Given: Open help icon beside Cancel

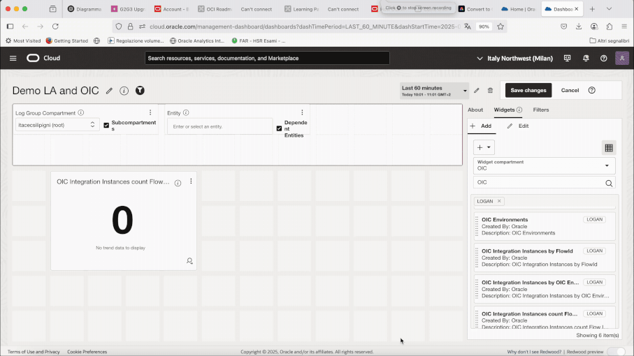Looking at the screenshot, I should (592, 91).
